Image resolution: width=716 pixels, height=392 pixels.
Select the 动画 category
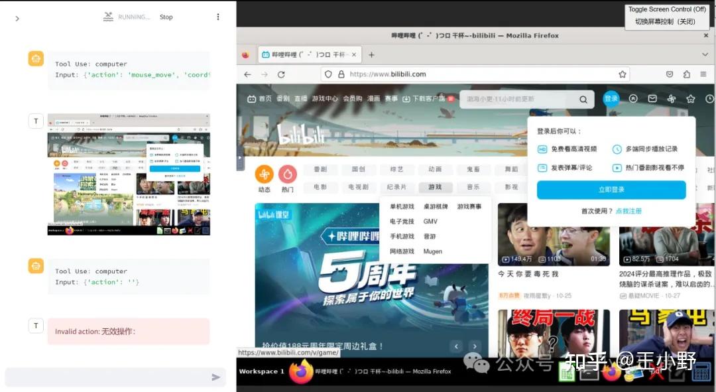click(435, 169)
